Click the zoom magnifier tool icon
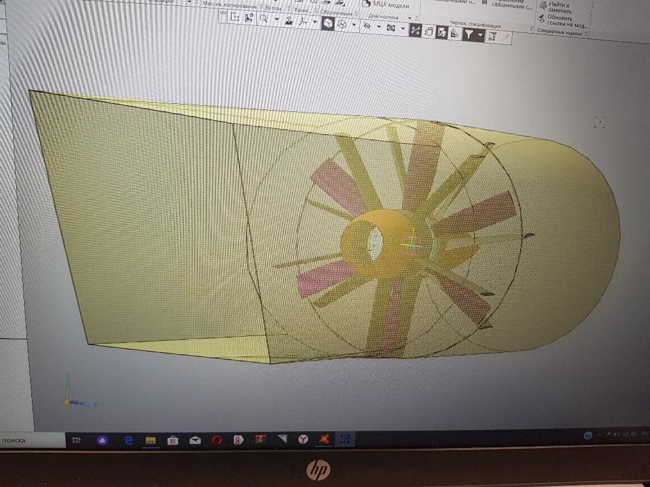650x487 pixels. [x=264, y=19]
